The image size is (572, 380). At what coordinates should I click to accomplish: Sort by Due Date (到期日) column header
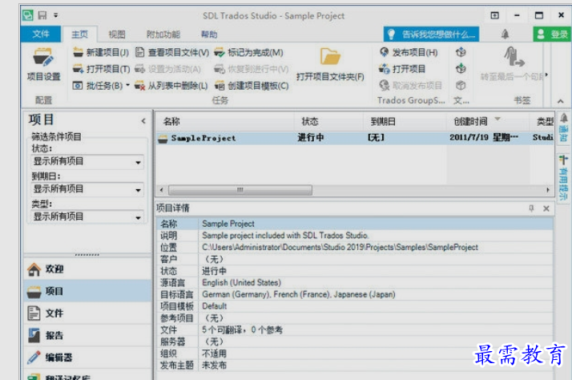(x=405, y=122)
